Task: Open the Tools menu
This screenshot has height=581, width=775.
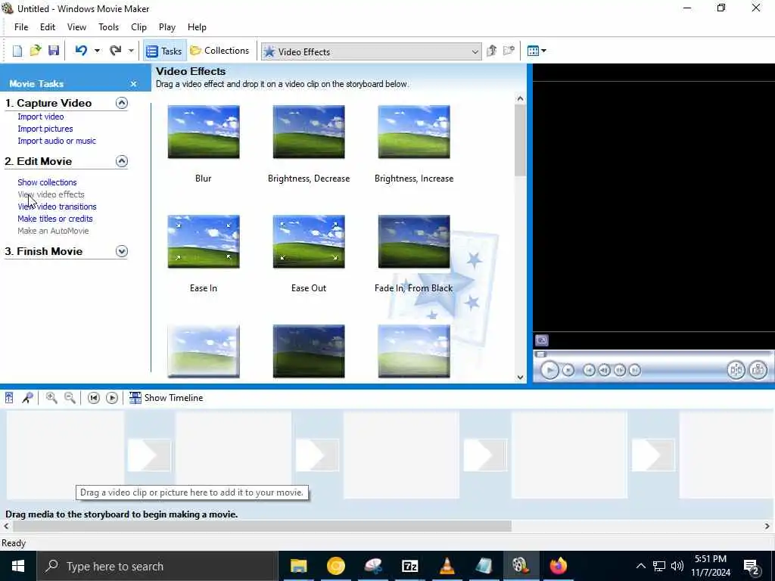Action: tap(108, 27)
